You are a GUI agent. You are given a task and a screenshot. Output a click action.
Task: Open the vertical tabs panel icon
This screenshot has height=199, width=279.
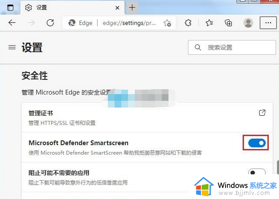10,8
